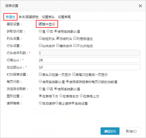Click the 取消(C) button
Screen dimensions: 146x138
coord(131,131)
